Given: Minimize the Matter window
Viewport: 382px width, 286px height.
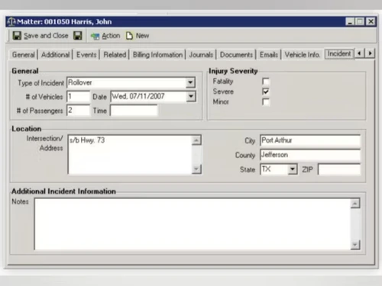Looking at the screenshot, I should pyautogui.click(x=350, y=21).
